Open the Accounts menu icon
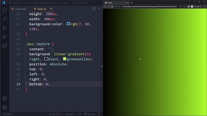This screenshot has width=207, height=116. (x=5, y=99)
